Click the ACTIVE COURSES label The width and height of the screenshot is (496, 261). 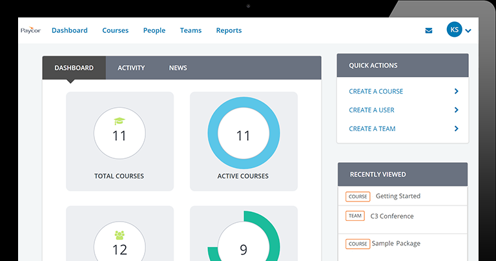tap(243, 176)
